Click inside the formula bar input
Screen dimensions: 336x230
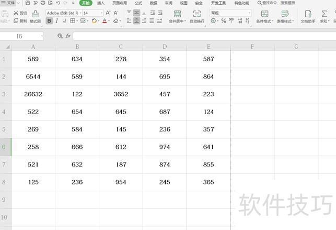pyautogui.click(x=204, y=36)
